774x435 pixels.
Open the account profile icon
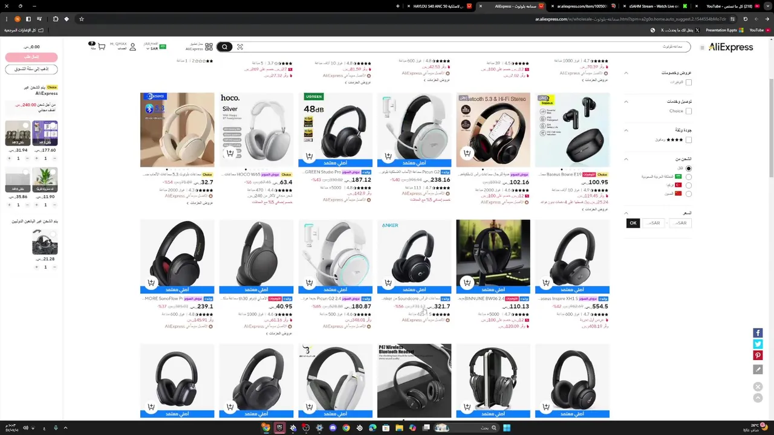pyautogui.click(x=133, y=47)
